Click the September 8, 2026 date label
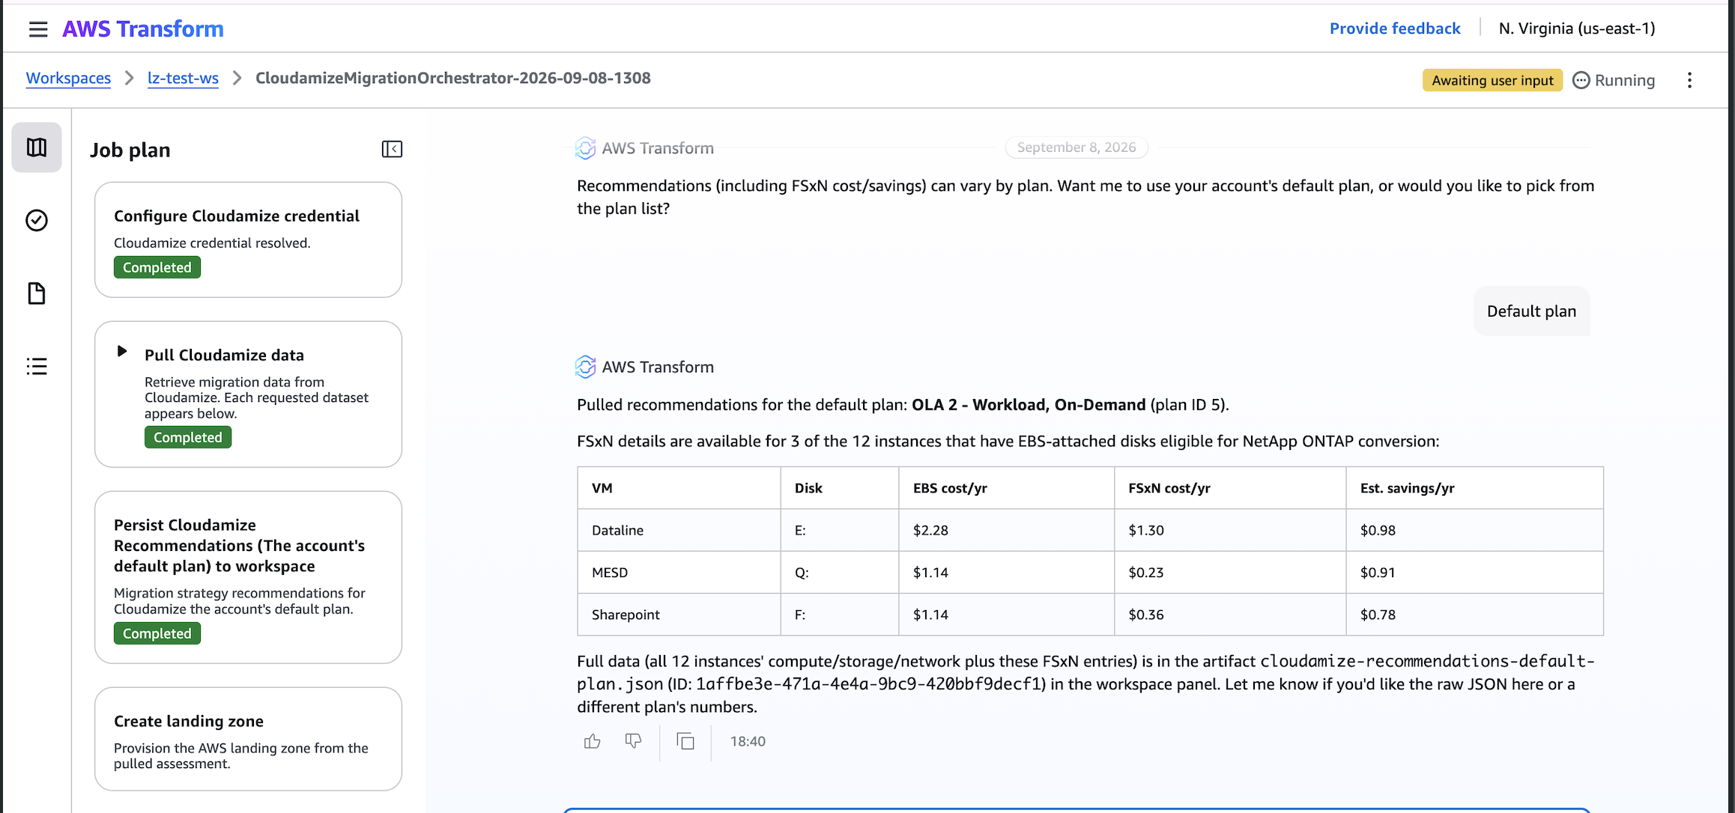The width and height of the screenshot is (1735, 813). 1077,147
